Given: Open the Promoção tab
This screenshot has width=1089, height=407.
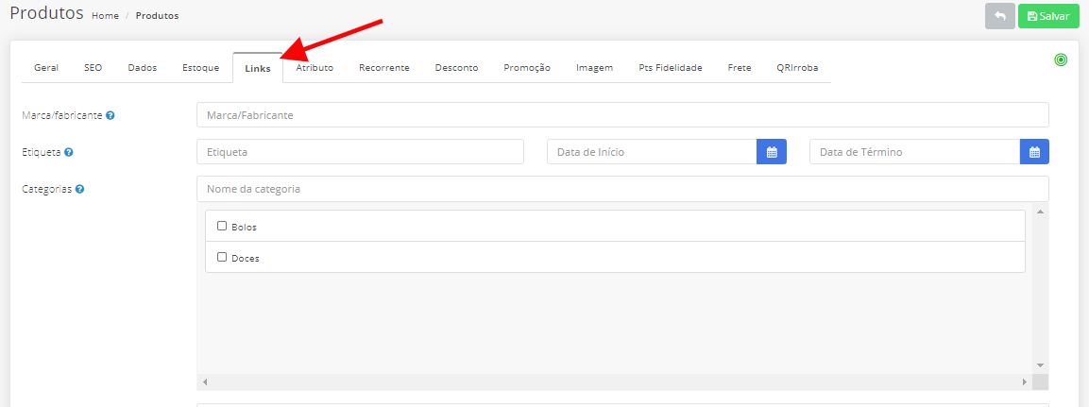Looking at the screenshot, I should click(527, 68).
